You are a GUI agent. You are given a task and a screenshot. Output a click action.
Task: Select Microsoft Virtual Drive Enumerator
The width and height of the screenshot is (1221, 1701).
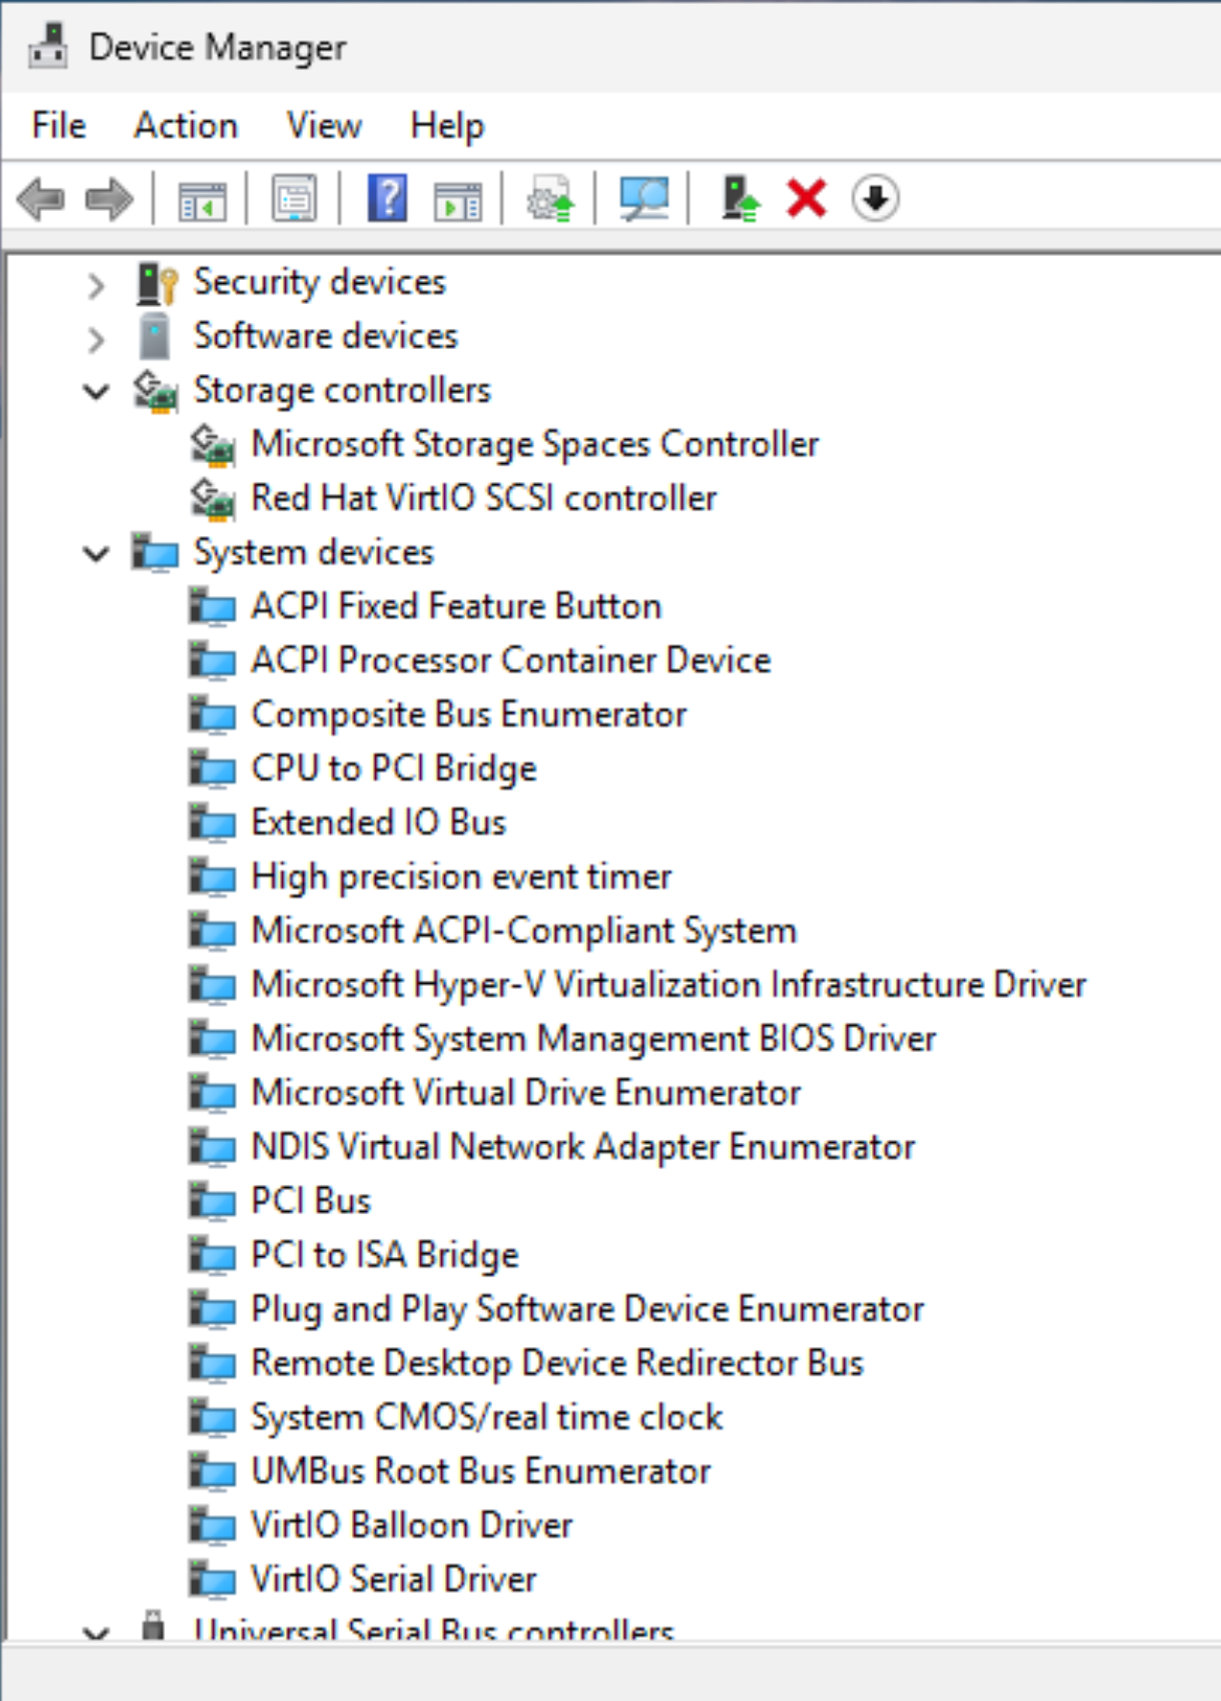point(526,1092)
